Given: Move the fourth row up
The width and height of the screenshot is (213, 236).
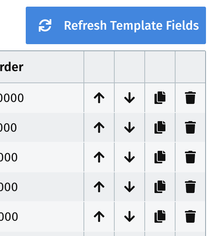Looking at the screenshot, I should (x=99, y=187).
